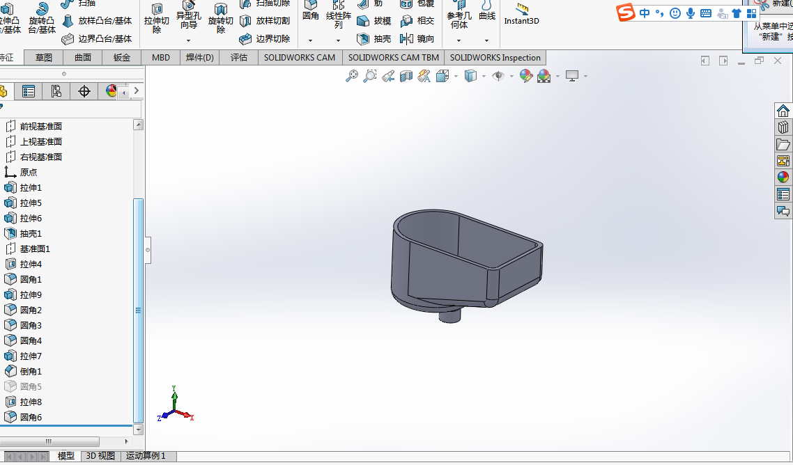The height and width of the screenshot is (465, 793).
Task: Open SOLIDWORKS Resources home icon in task pane
Action: pyautogui.click(x=783, y=111)
